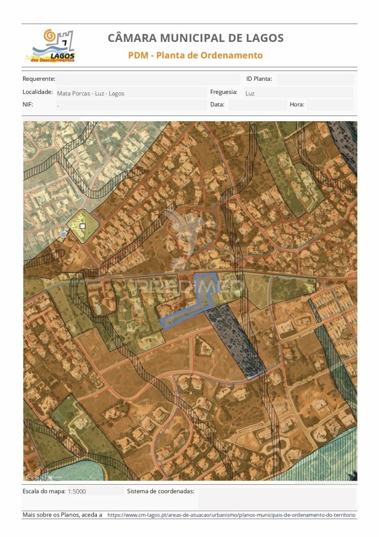Click the Câmara Municipal de Lagos title
379x537 pixels.
(195, 38)
